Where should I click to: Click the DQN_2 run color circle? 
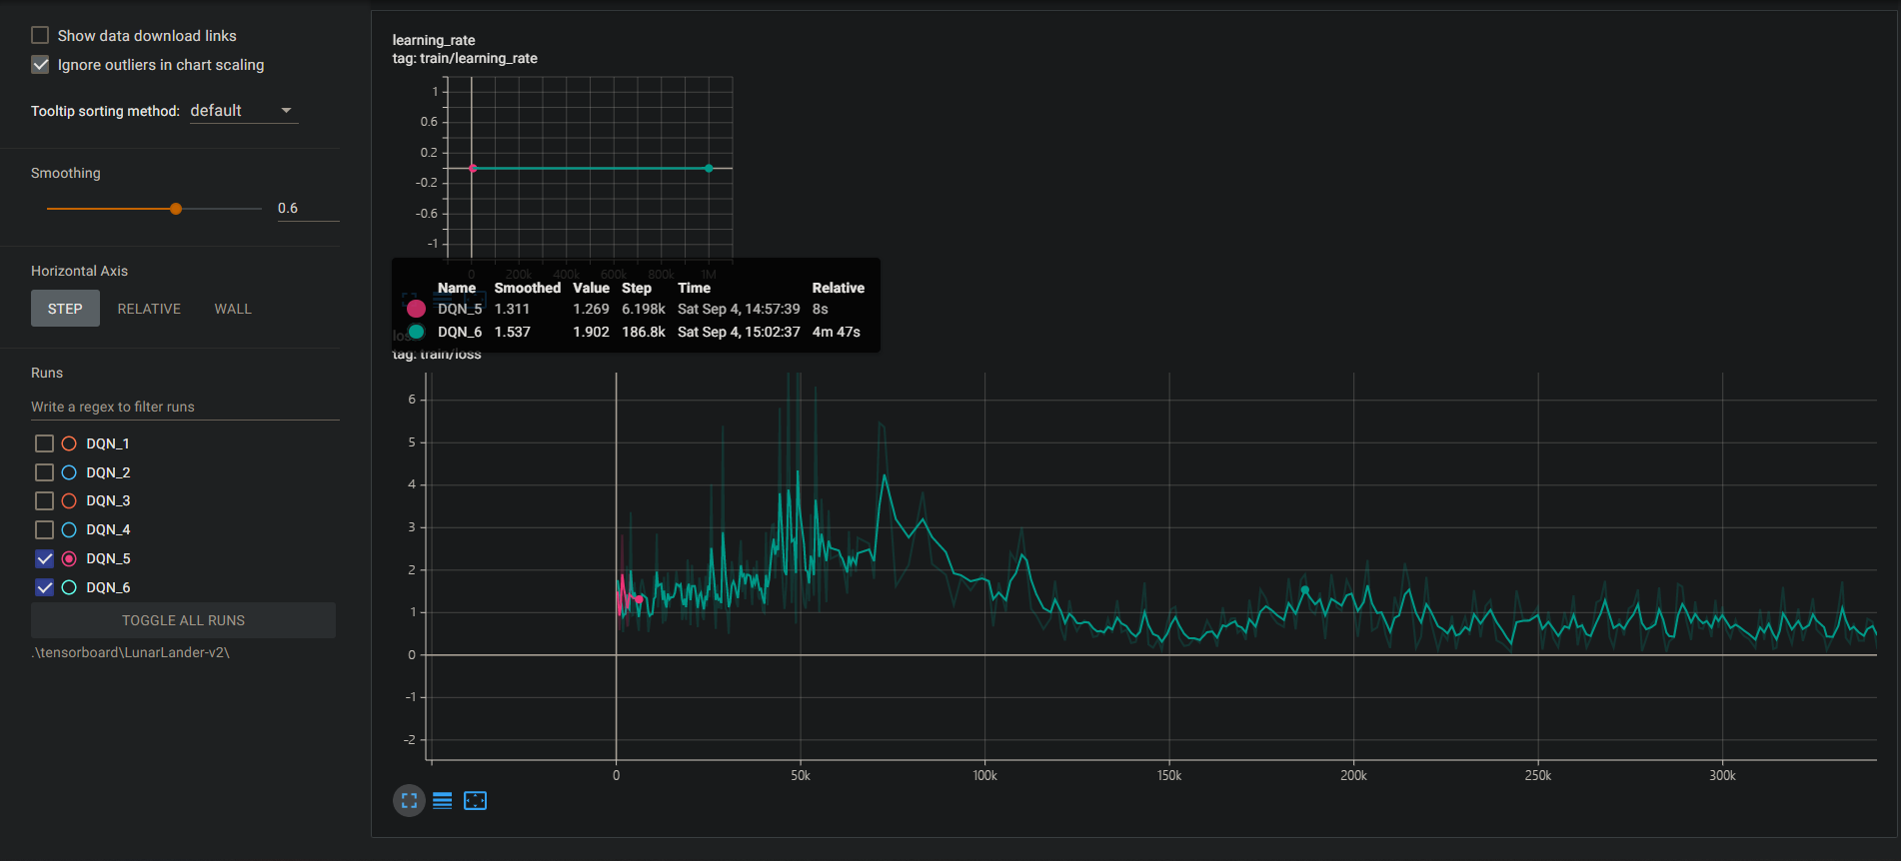click(x=69, y=472)
